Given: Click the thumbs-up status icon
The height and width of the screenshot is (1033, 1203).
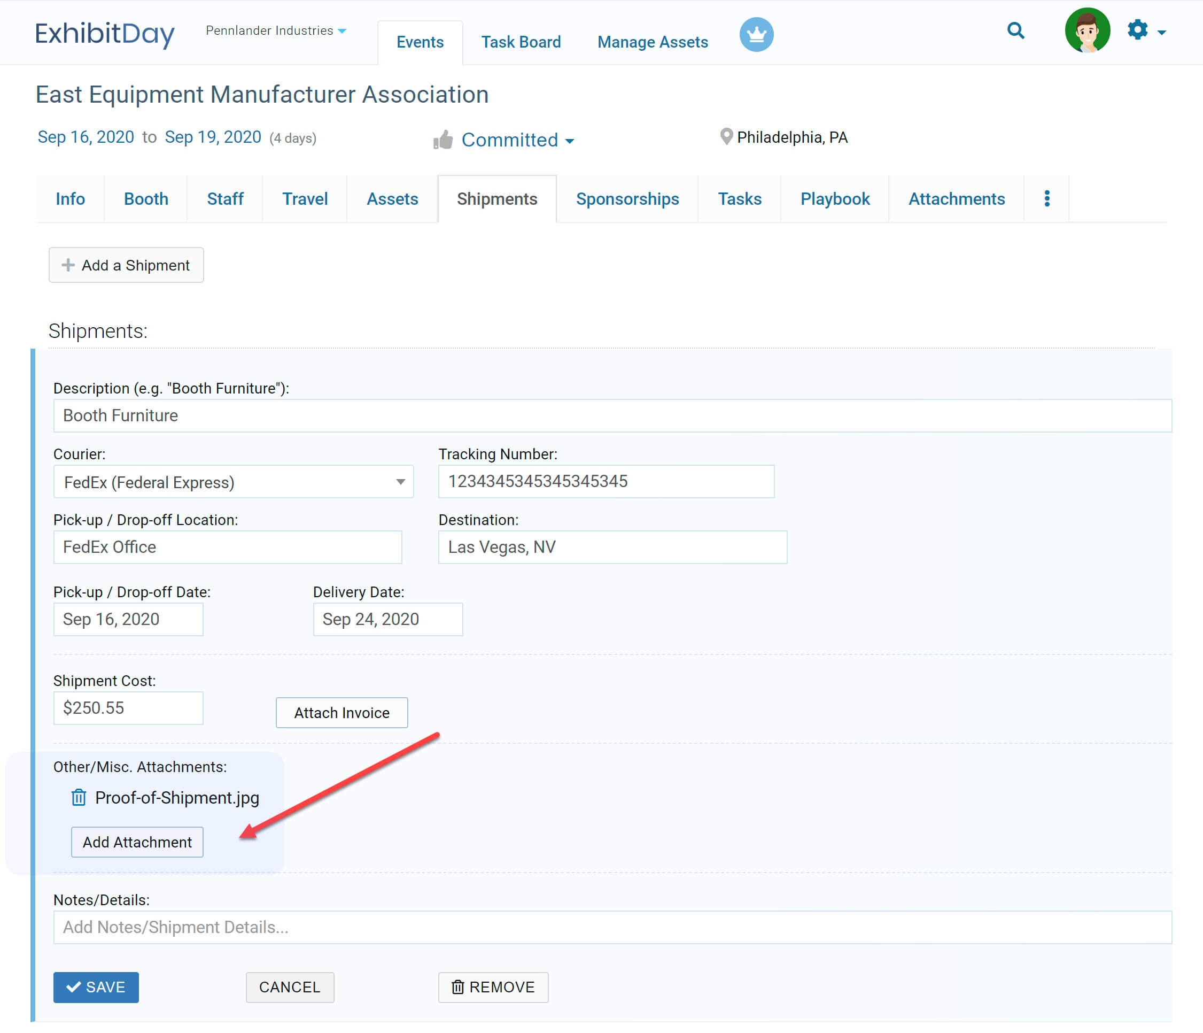Looking at the screenshot, I should [x=443, y=140].
